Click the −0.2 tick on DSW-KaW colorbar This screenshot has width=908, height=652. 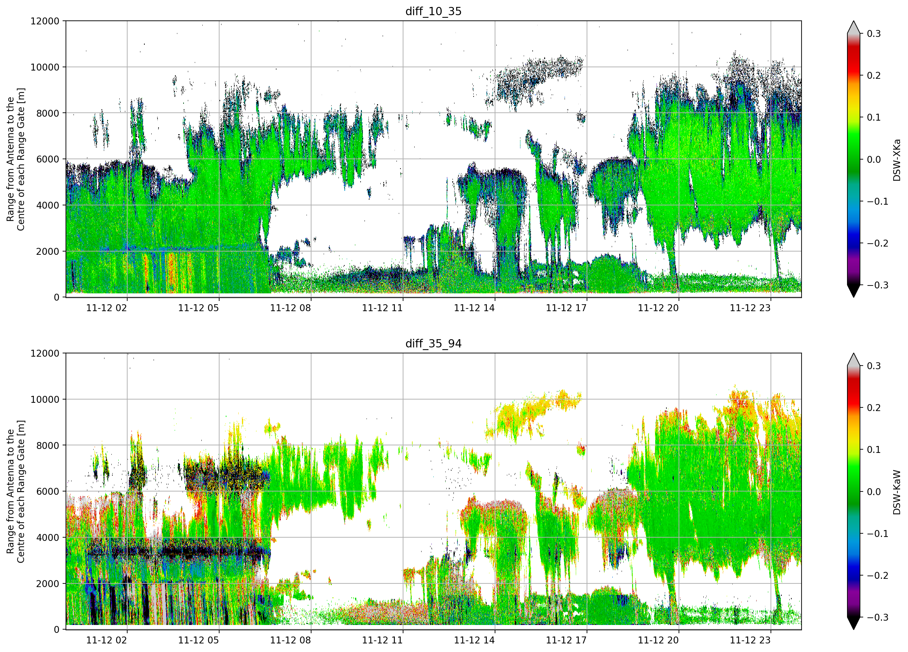point(878,576)
